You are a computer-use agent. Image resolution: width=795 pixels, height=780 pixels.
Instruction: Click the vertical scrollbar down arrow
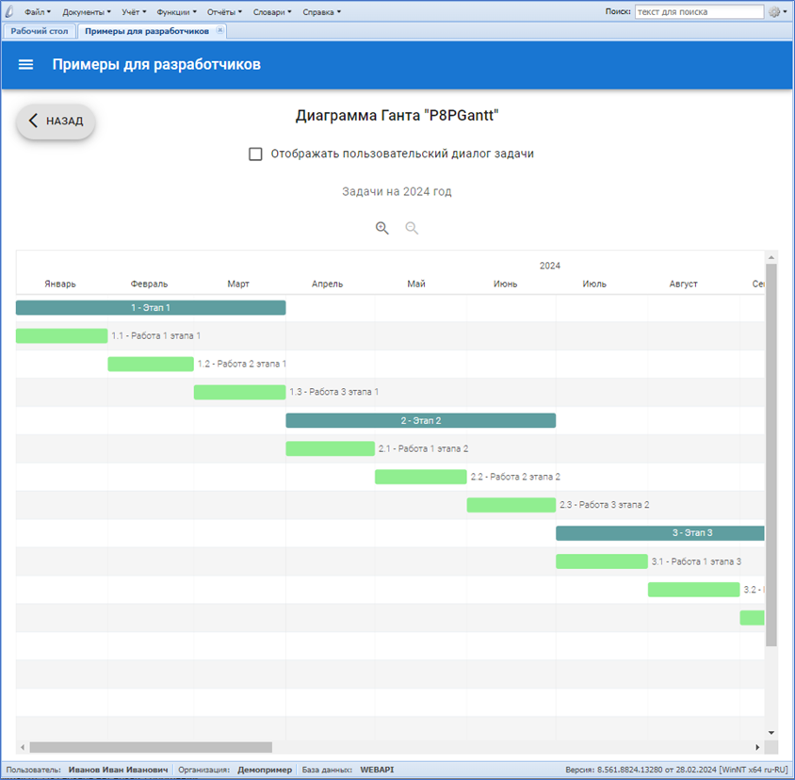pyautogui.click(x=771, y=733)
